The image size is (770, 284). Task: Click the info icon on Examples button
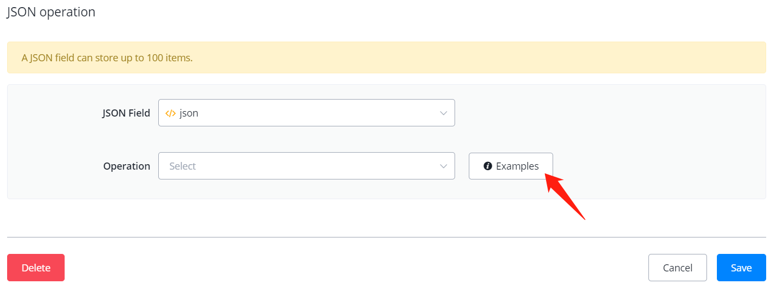click(x=487, y=166)
